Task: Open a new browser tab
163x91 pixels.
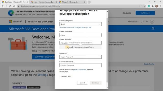Action: point(89,2)
